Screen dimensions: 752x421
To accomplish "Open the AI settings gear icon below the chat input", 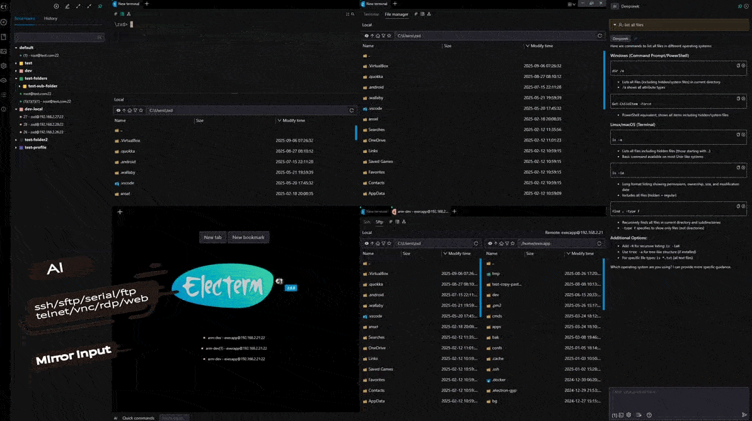I will point(628,415).
